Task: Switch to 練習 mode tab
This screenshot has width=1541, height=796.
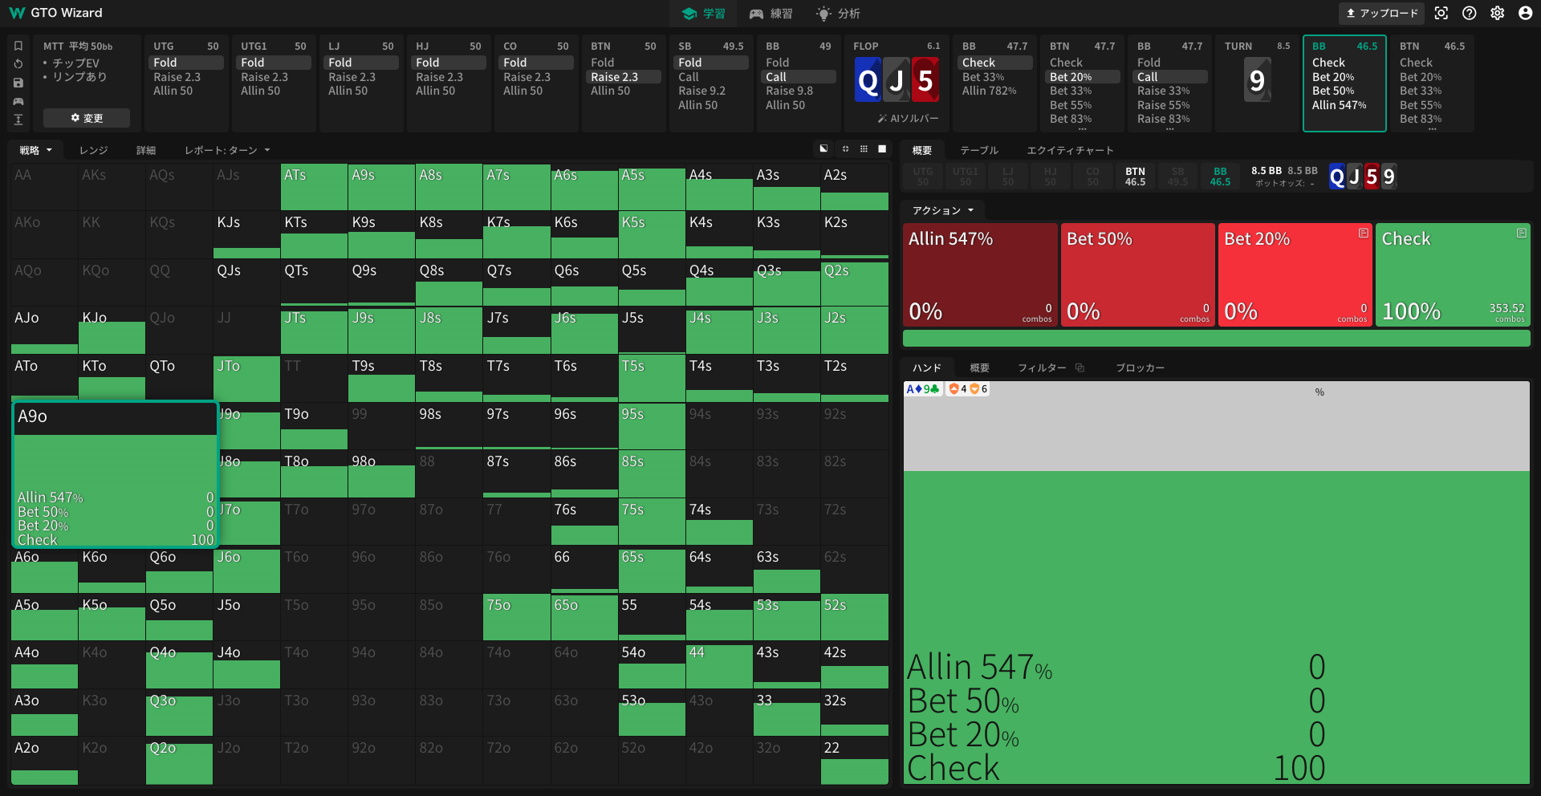Action: [770, 14]
